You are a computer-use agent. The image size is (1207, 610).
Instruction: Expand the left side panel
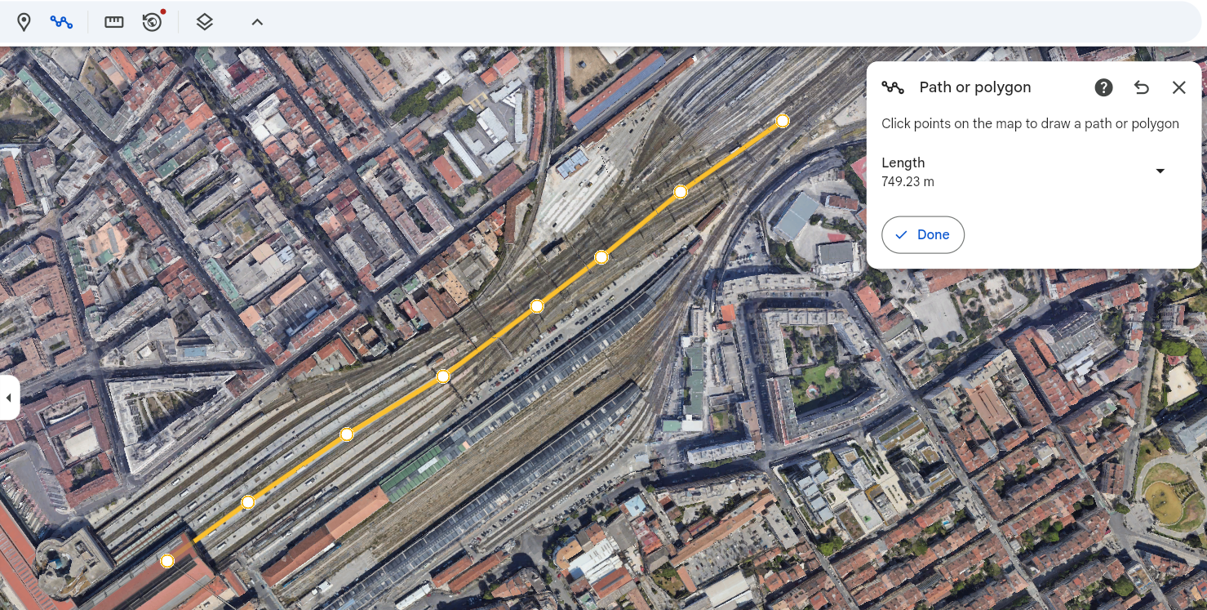pyautogui.click(x=9, y=398)
